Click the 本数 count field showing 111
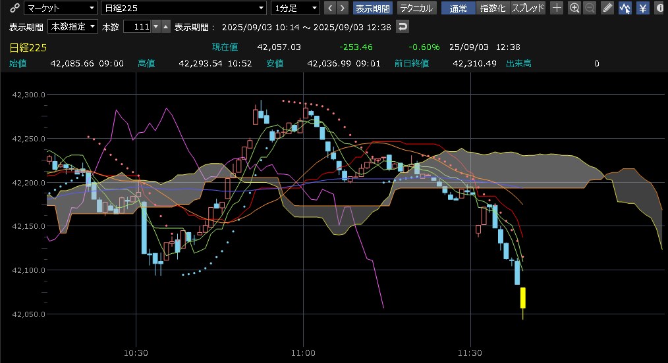 point(137,27)
